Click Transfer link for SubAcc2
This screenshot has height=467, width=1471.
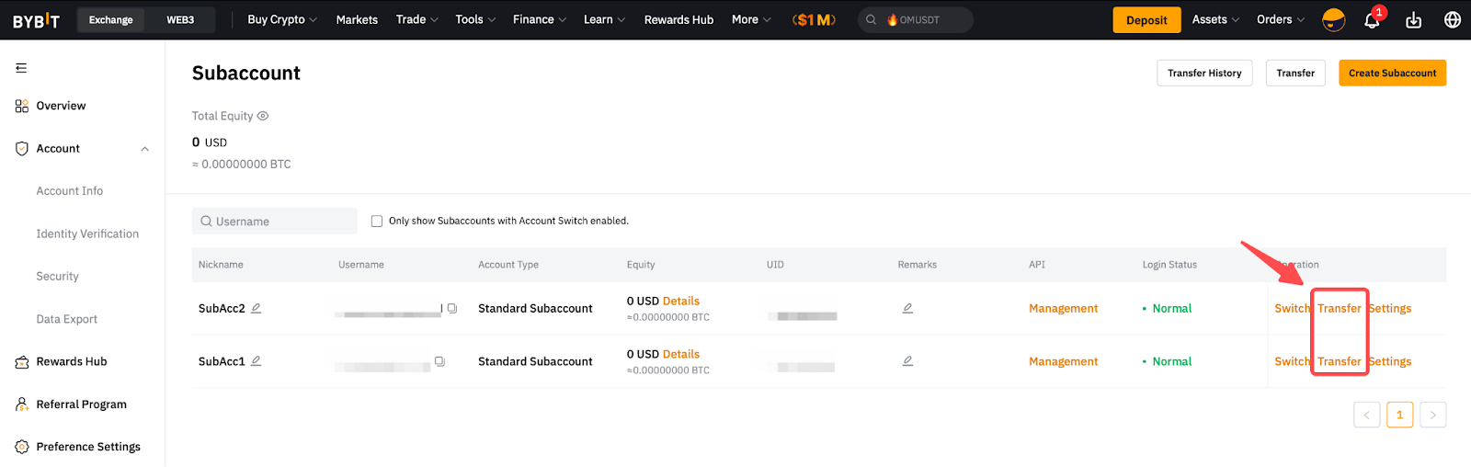(x=1339, y=309)
